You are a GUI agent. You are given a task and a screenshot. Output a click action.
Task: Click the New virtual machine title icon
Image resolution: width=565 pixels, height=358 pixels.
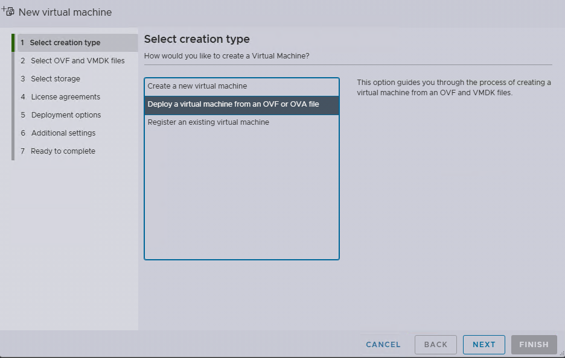tap(8, 11)
